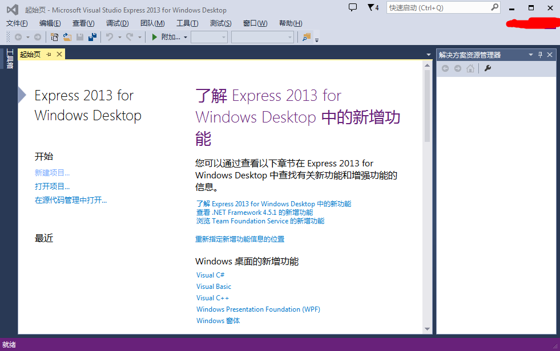The height and width of the screenshot is (351, 560).
Task: Click the Properties wrench in 解决方案资源管理器
Action: [488, 68]
